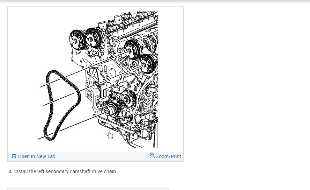Select the lower right-bank camshaft sprocket with a leader line
Viewport: 310px width, 190px height.
click(147, 63)
